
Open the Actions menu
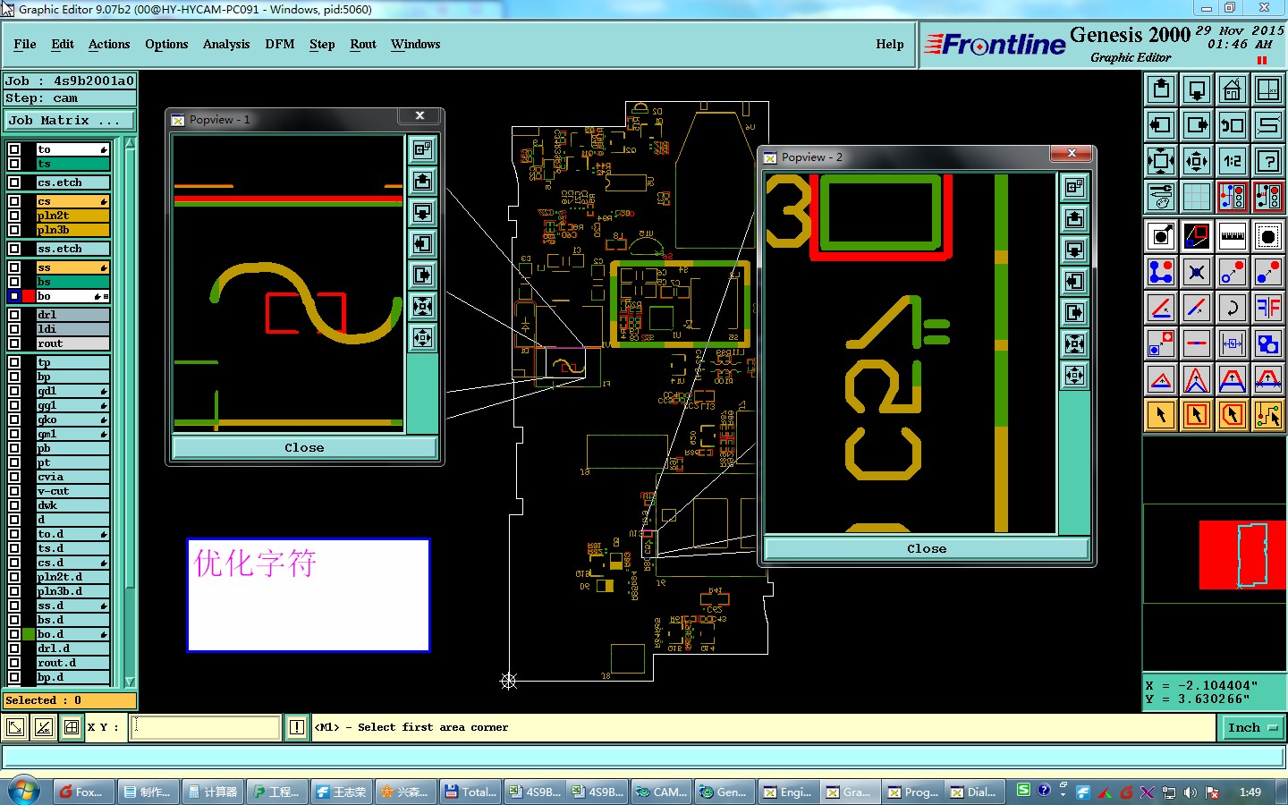[109, 44]
